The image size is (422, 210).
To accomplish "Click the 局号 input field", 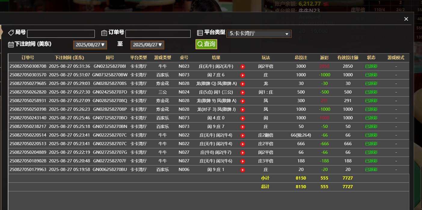I will click(x=61, y=34).
